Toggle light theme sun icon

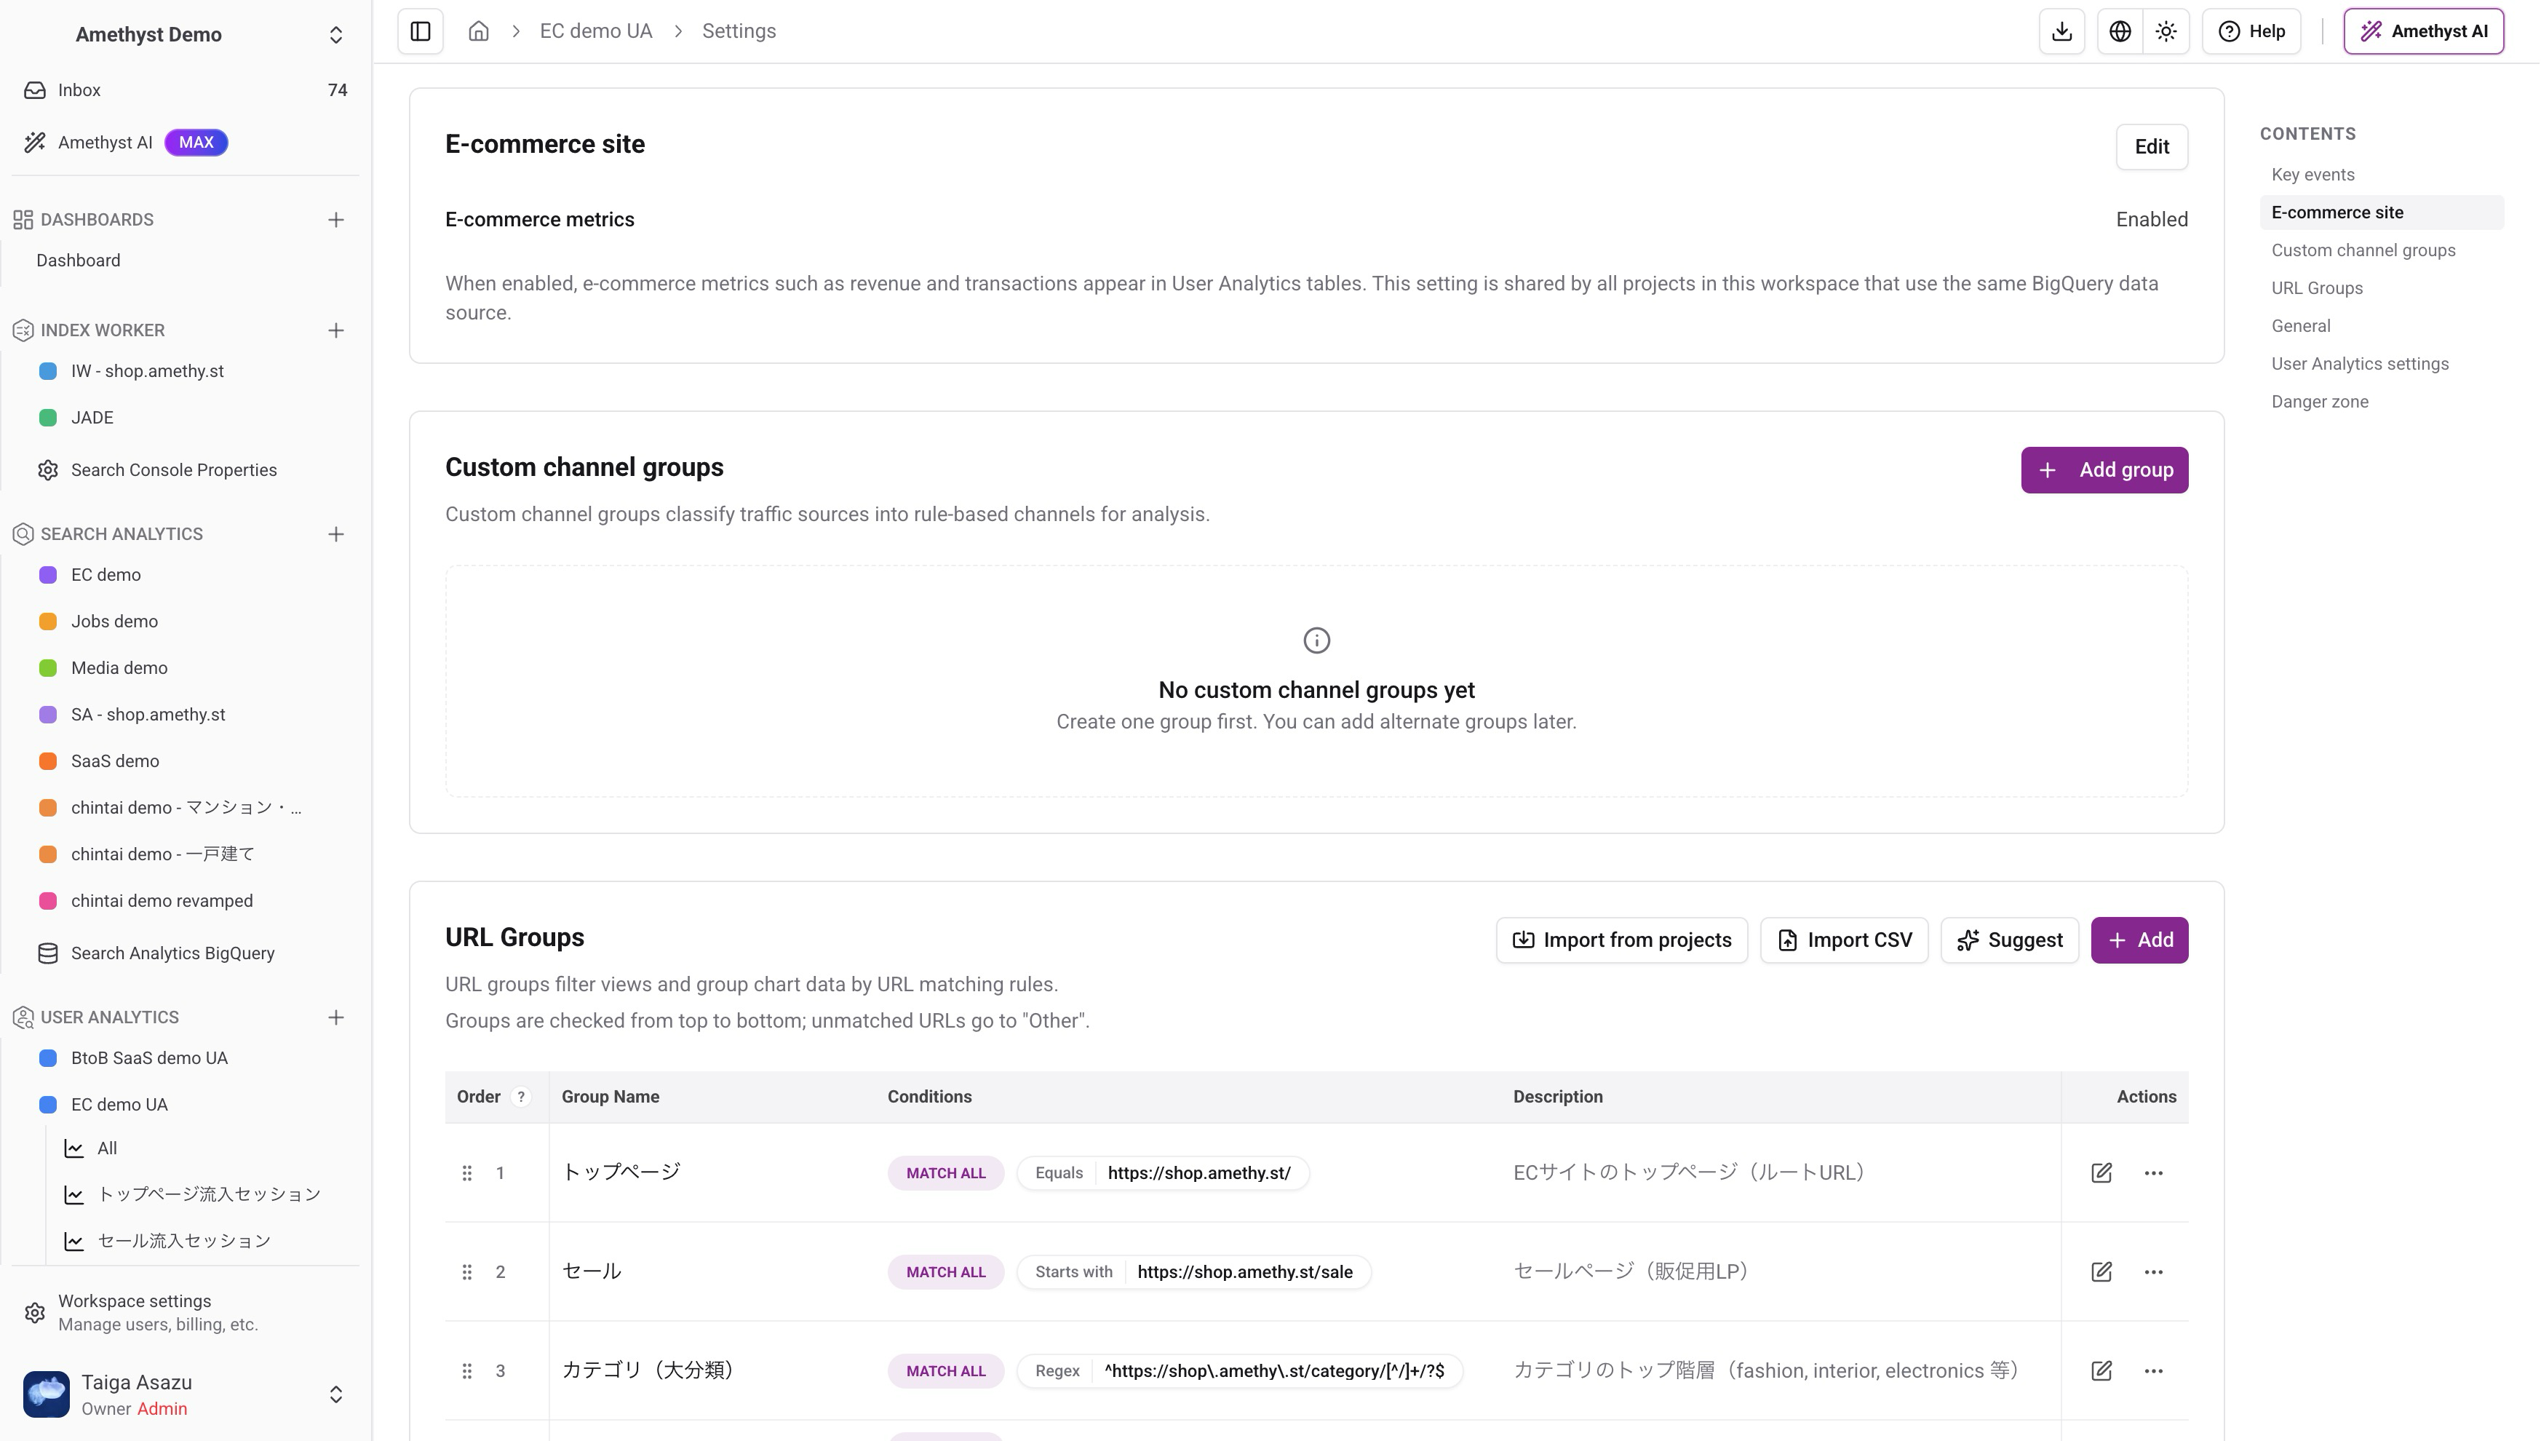pos(2166,32)
